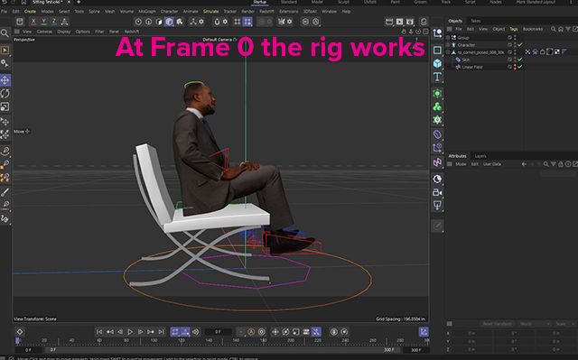Expand the Character object hierarchy
This screenshot has width=578, height=360.
point(448,45)
